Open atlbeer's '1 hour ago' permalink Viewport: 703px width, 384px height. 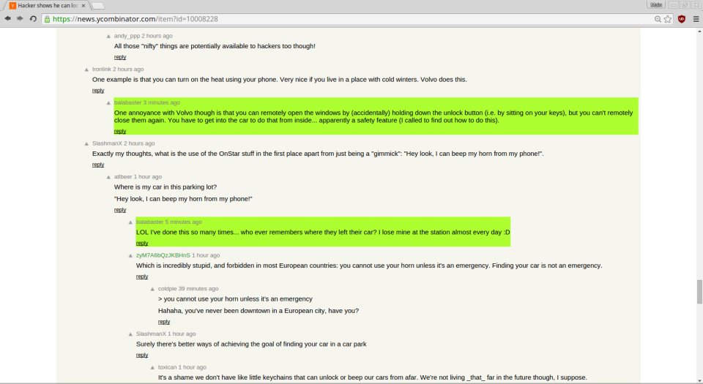147,177
